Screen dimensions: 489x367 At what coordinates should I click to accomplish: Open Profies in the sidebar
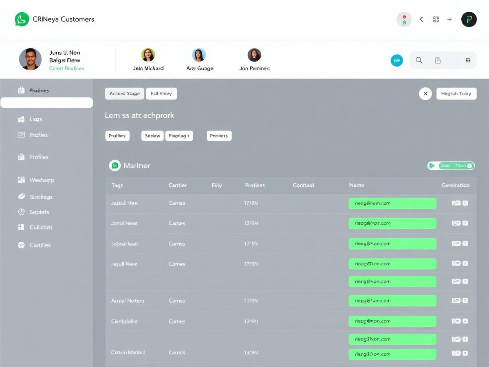coord(38,135)
